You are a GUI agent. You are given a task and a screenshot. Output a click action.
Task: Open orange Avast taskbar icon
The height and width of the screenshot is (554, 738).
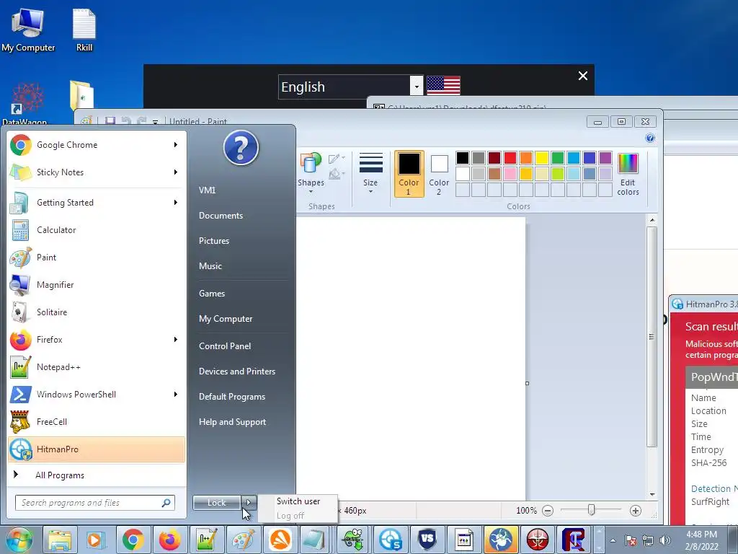point(280,540)
